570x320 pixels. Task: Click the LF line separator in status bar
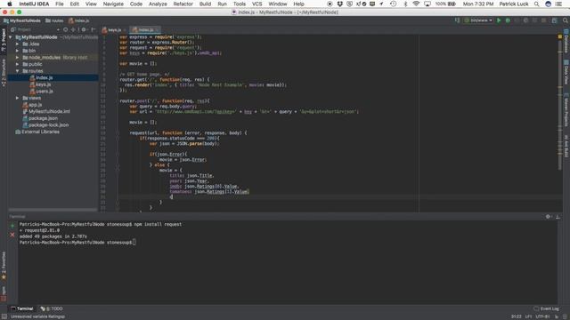[528, 316]
